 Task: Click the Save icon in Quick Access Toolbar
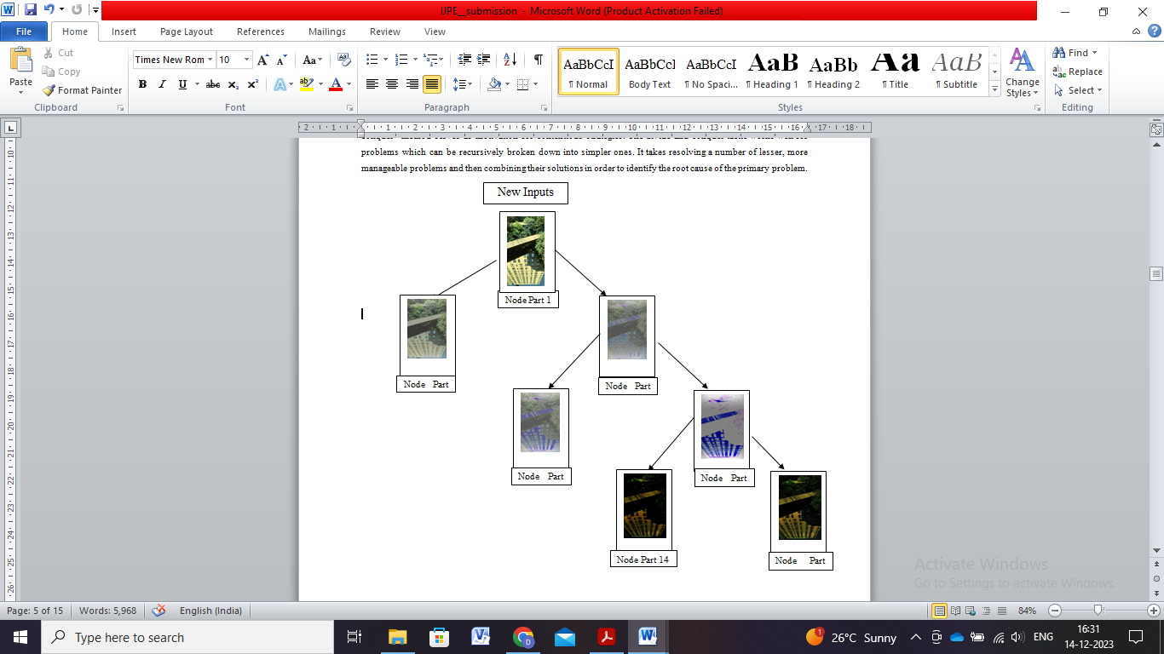31,10
